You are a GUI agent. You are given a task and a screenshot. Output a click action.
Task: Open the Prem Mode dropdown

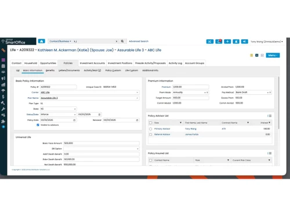point(205,93)
